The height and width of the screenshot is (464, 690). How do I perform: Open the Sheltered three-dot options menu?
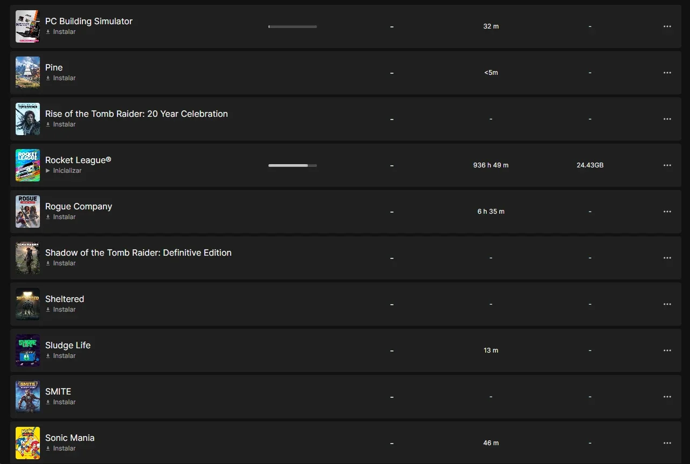tap(667, 304)
